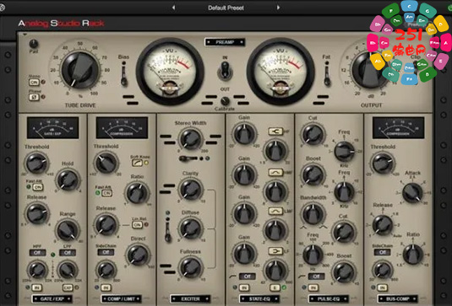452x306 pixels.
Task: Open the COMP / LIMIT module selector
Action: point(122,299)
